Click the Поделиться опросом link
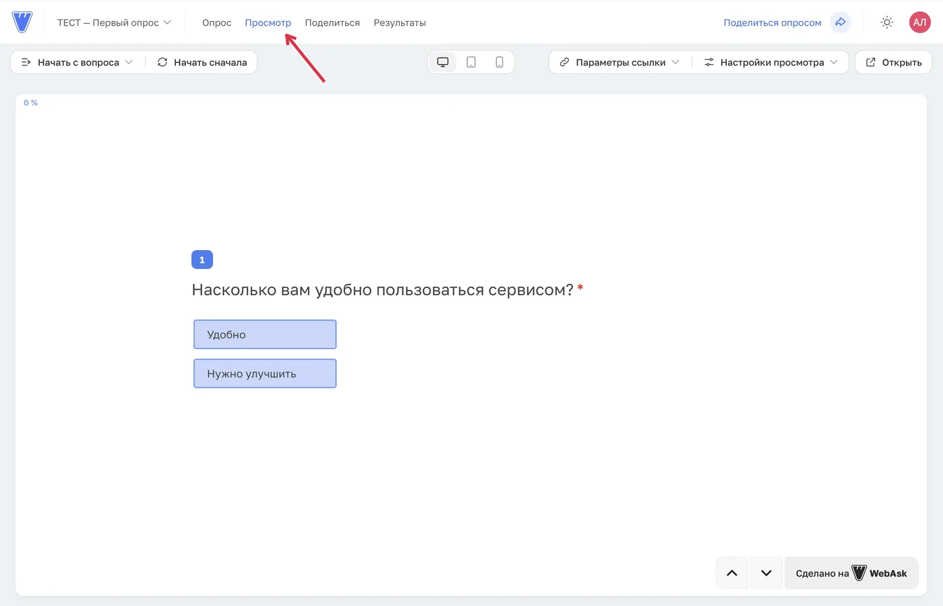Screen dimensions: 943x606 click(772, 22)
